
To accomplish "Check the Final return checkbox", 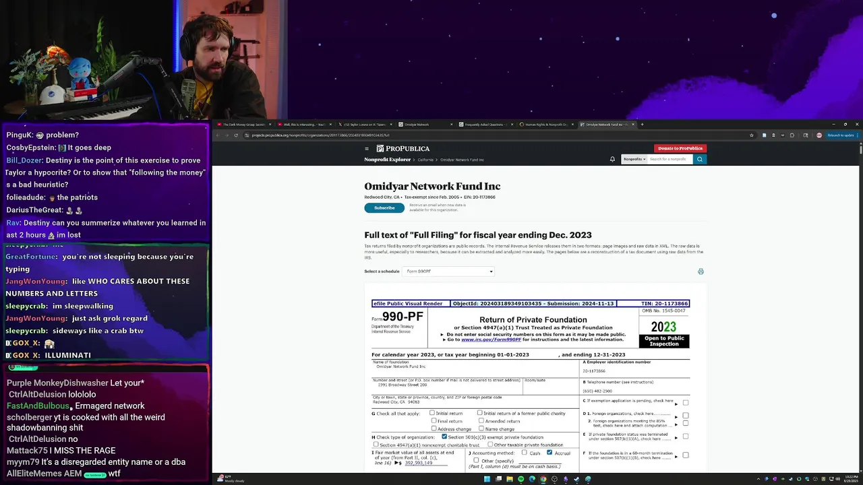I will click(x=434, y=420).
